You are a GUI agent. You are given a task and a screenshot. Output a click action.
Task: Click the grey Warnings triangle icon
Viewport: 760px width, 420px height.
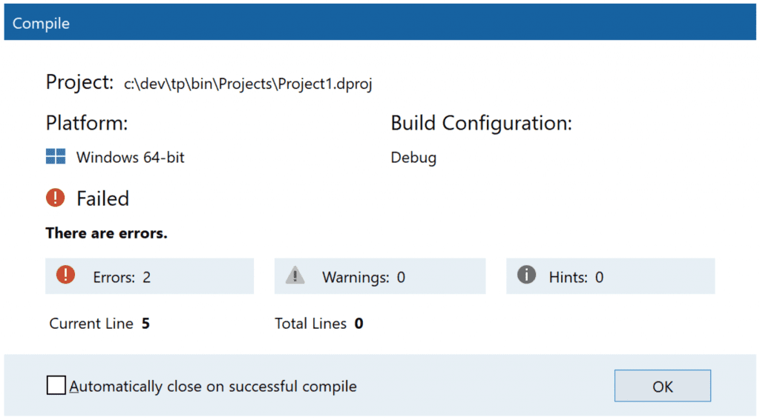[295, 276]
